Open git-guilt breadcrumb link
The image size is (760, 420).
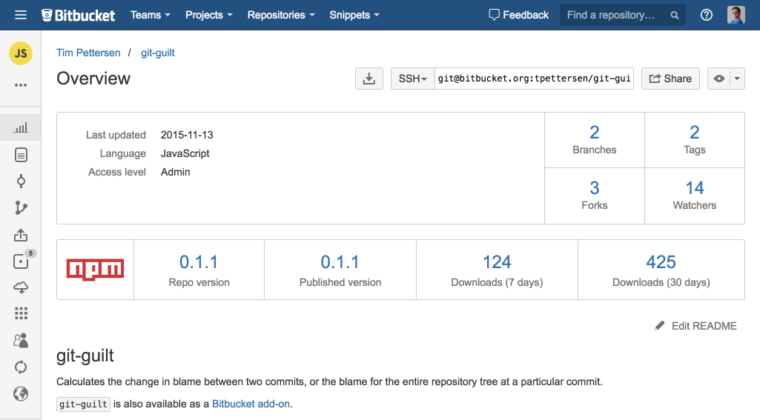pyautogui.click(x=157, y=53)
